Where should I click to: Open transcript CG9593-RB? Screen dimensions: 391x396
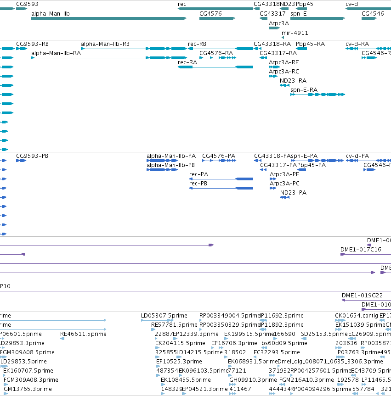(32, 44)
